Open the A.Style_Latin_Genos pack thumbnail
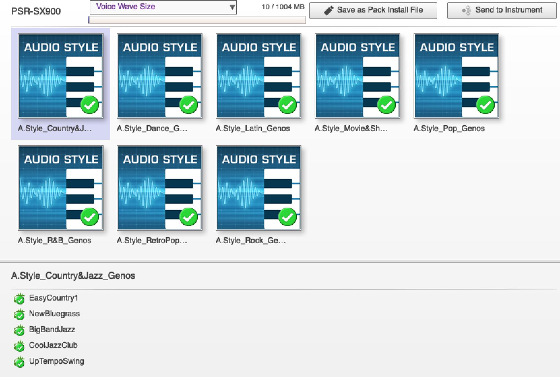The height and width of the screenshot is (377, 560). coord(259,76)
